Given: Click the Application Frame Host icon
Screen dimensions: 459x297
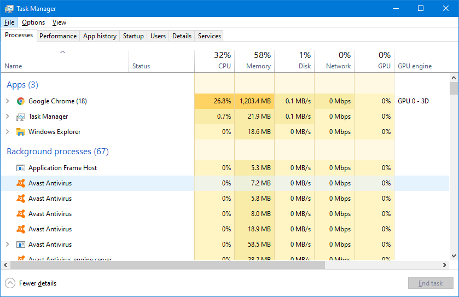Looking at the screenshot, I should (20, 168).
